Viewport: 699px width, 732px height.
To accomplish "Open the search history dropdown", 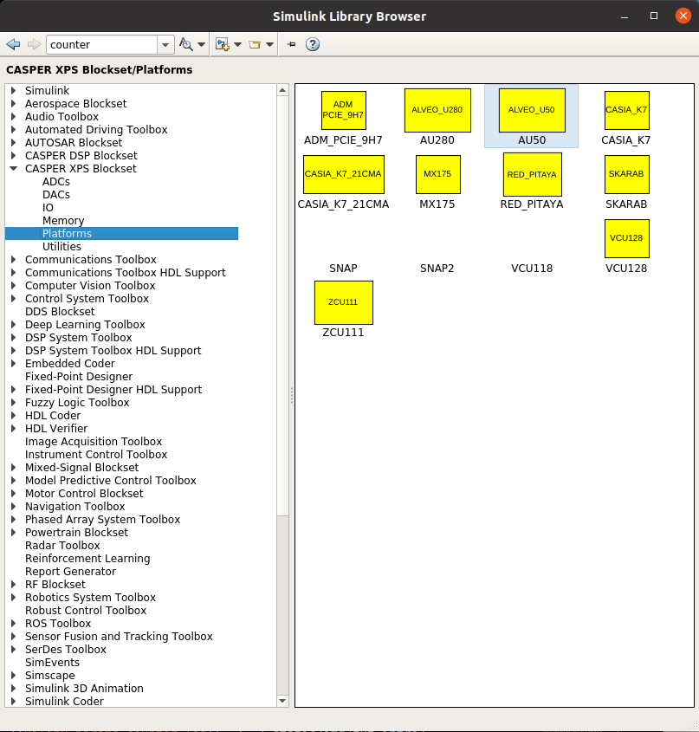I will click(165, 45).
